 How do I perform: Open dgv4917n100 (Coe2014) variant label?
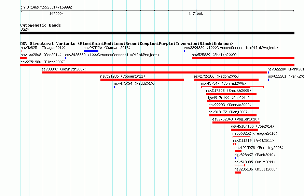click(228, 98)
